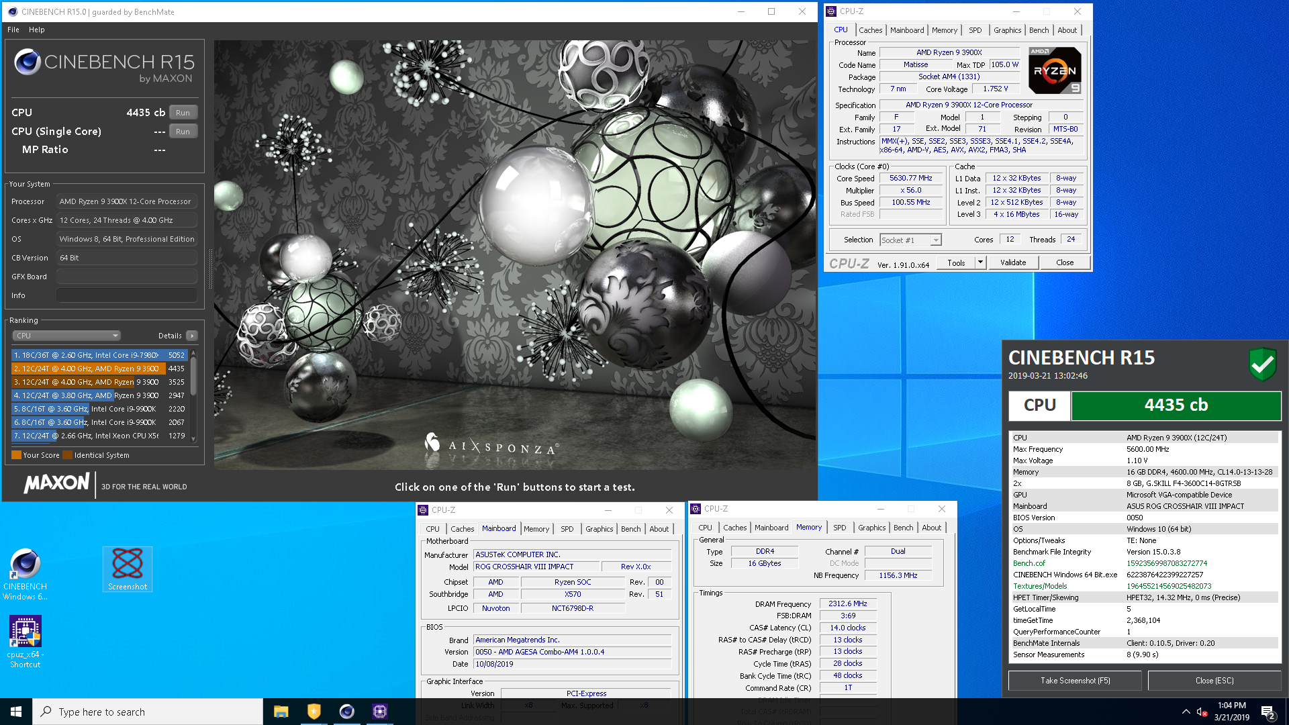Open the Windows Start menu
Image resolution: width=1289 pixels, height=725 pixels.
(16, 712)
